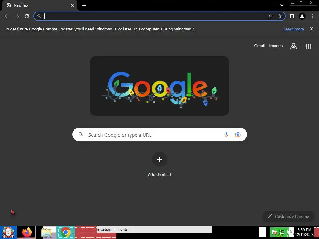The width and height of the screenshot is (319, 239).
Task: Click the Fonts breadcrumb in the taskbar window
Action: pos(123,229)
